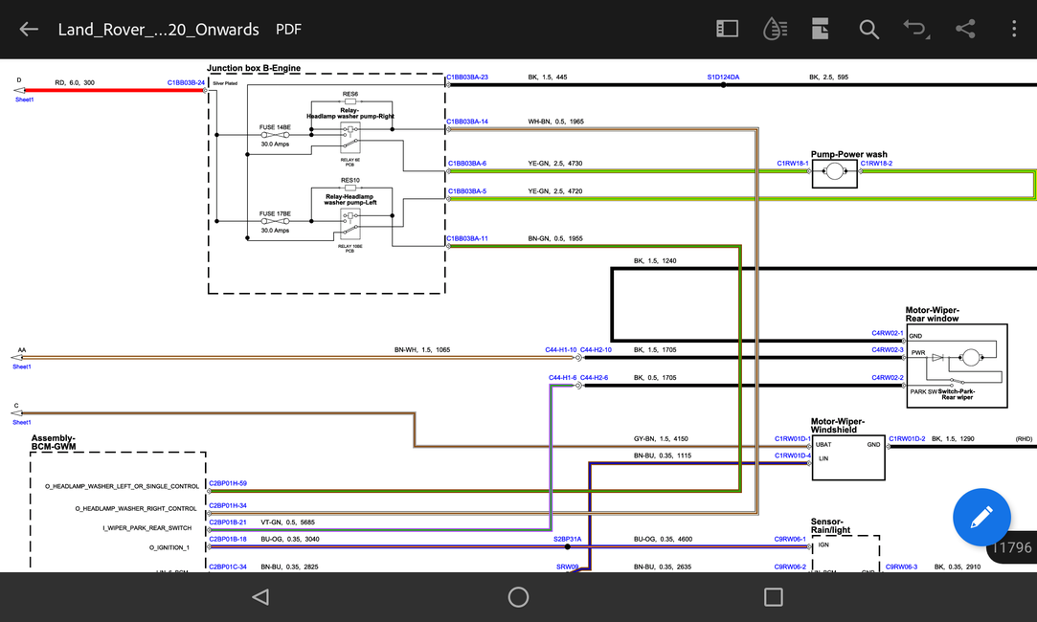Tap the Junction box B-Engine title
The image size is (1037, 622).
(x=254, y=68)
